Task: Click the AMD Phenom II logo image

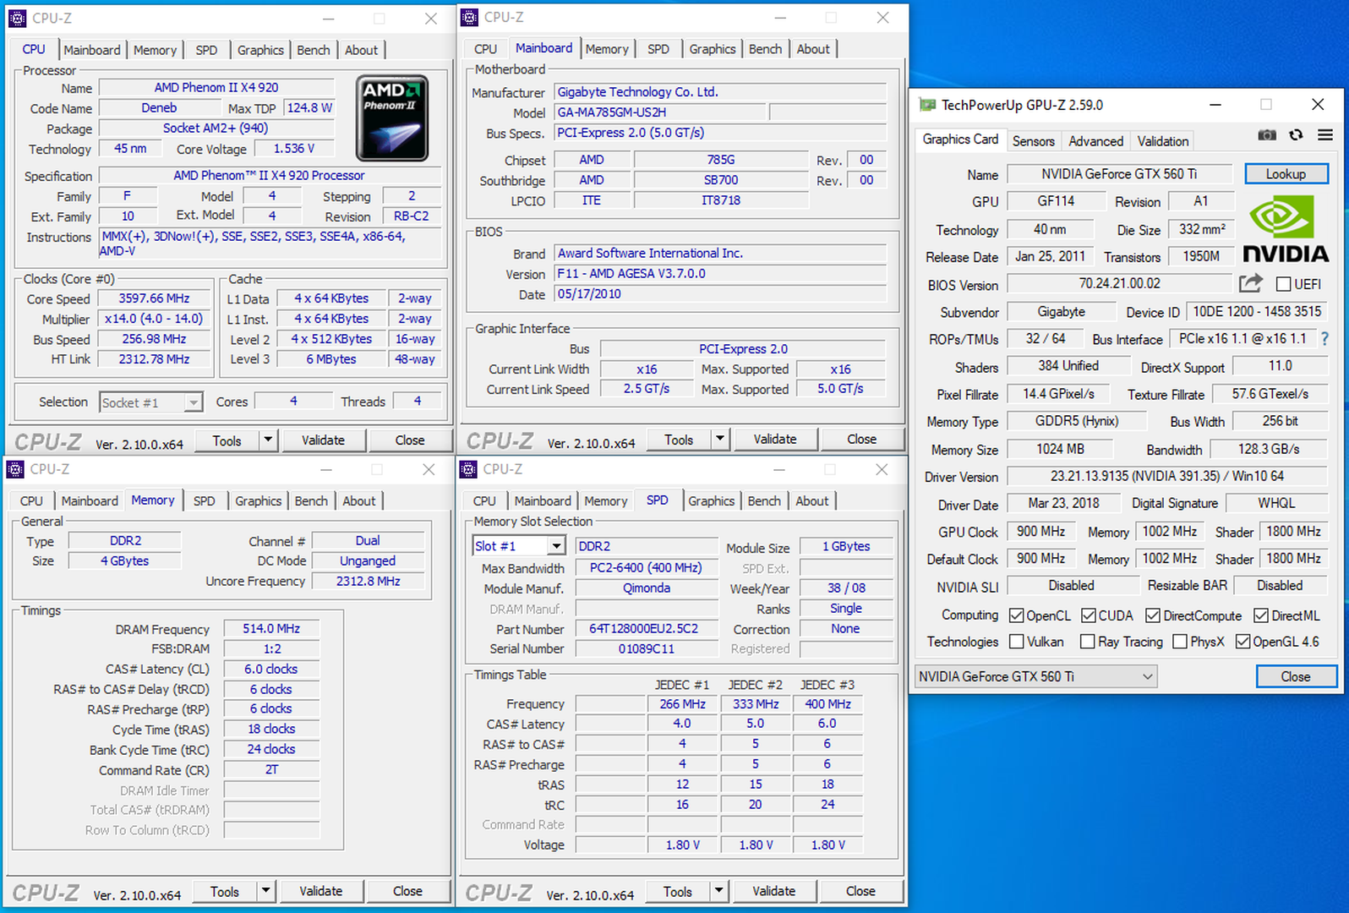Action: 392,118
